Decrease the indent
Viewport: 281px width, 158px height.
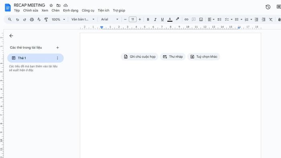257,20
